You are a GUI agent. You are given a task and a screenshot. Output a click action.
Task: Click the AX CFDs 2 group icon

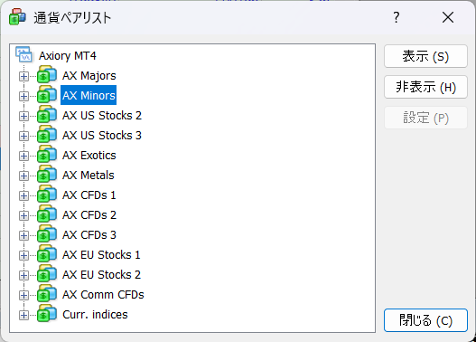click(x=47, y=214)
